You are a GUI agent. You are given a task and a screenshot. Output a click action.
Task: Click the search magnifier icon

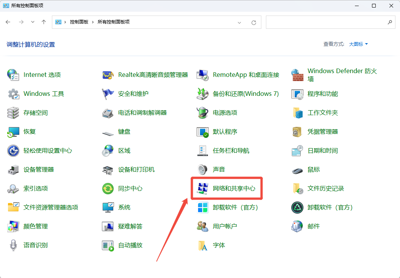click(x=390, y=22)
